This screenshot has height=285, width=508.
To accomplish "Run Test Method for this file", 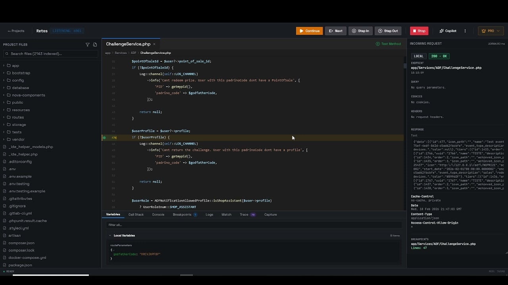I will click(388, 44).
